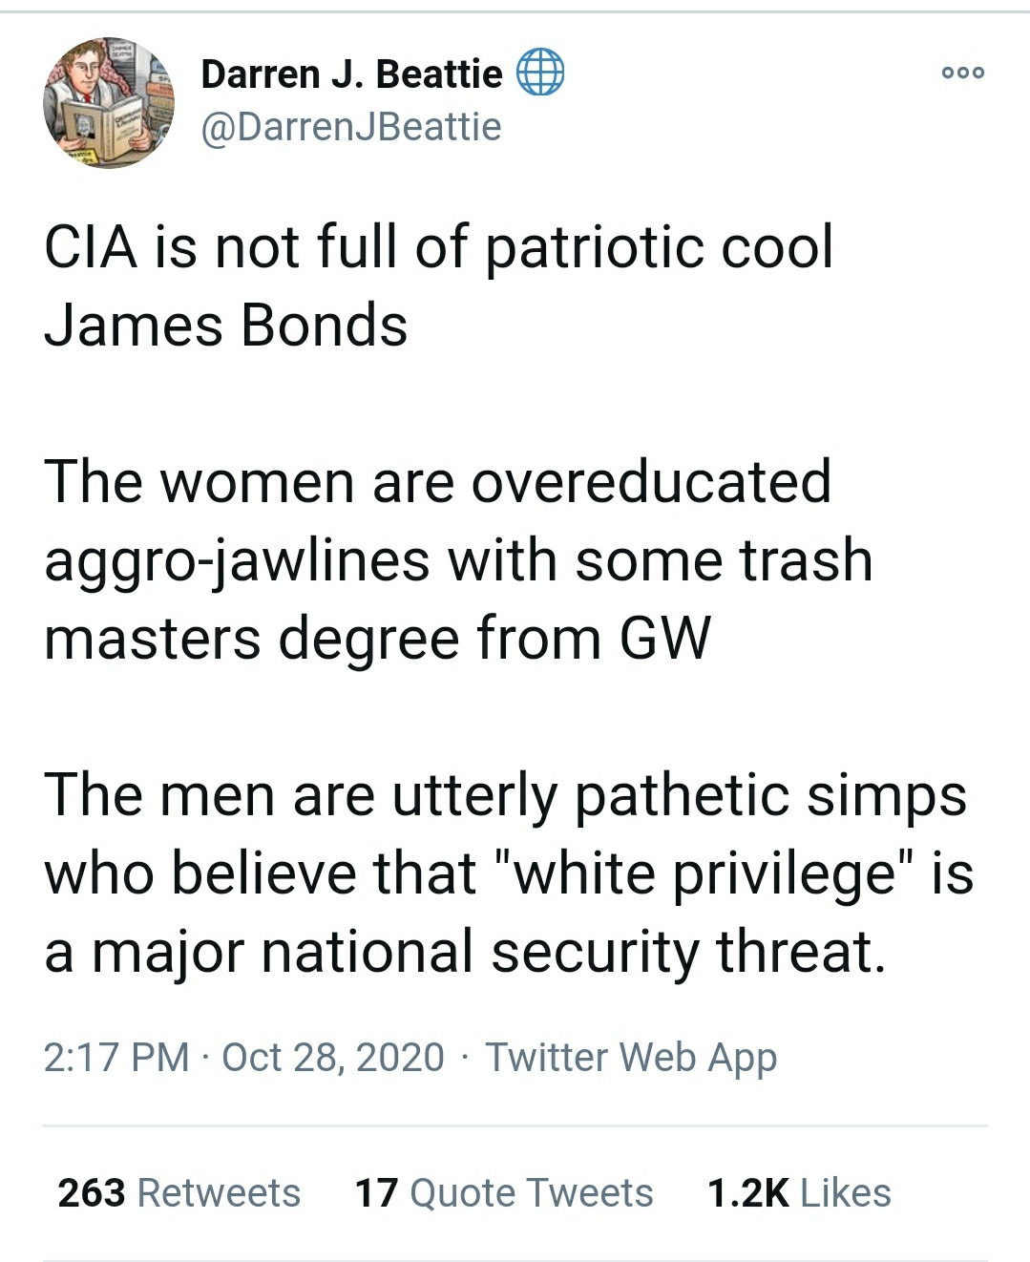This screenshot has height=1262, width=1030.
Task: View the 263 Retweets list
Action: coord(179,1192)
